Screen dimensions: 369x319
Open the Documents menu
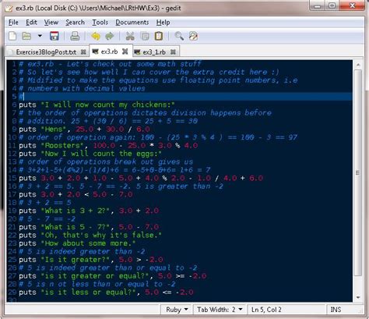(132, 23)
